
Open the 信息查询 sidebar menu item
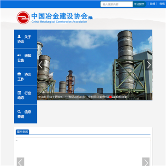pyautogui.click(x=25, y=114)
